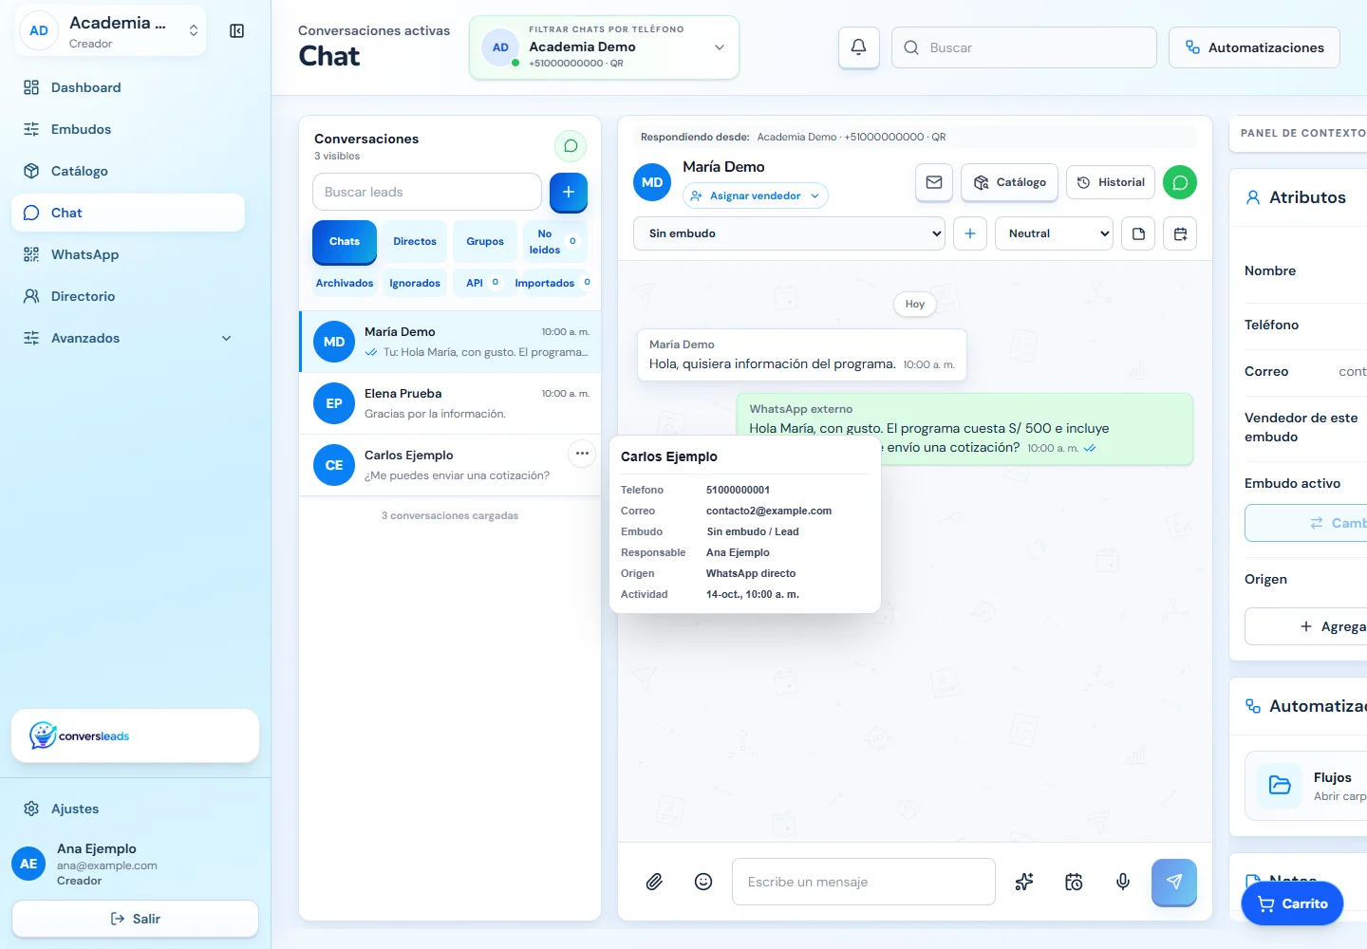Open the Neutral sentiment dropdown

click(x=1054, y=233)
